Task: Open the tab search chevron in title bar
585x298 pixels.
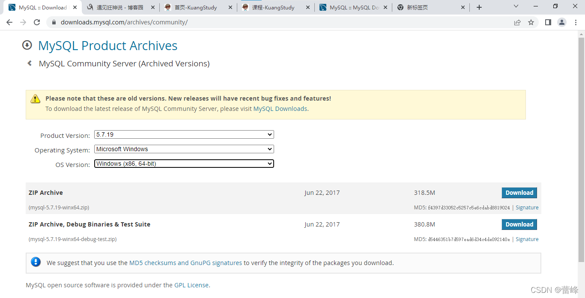Action: [x=516, y=6]
